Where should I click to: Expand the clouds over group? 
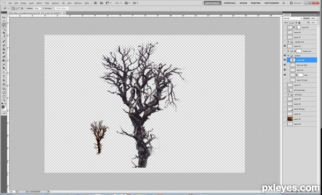click(x=288, y=42)
